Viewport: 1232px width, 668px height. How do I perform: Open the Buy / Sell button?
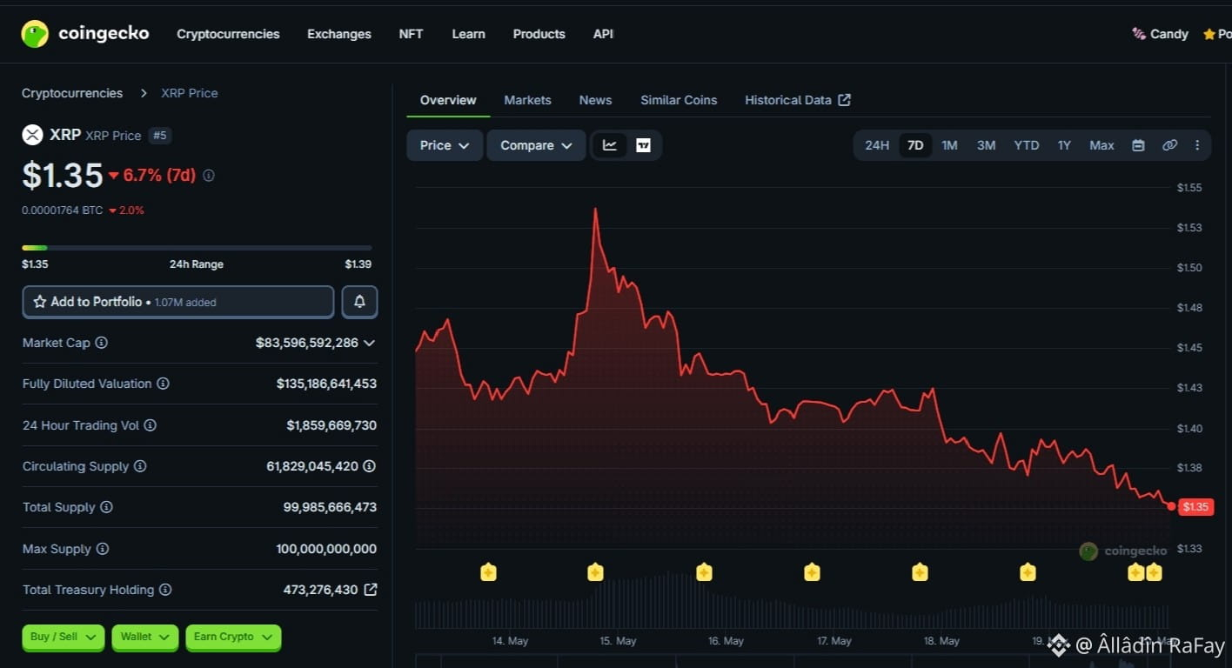64,638
